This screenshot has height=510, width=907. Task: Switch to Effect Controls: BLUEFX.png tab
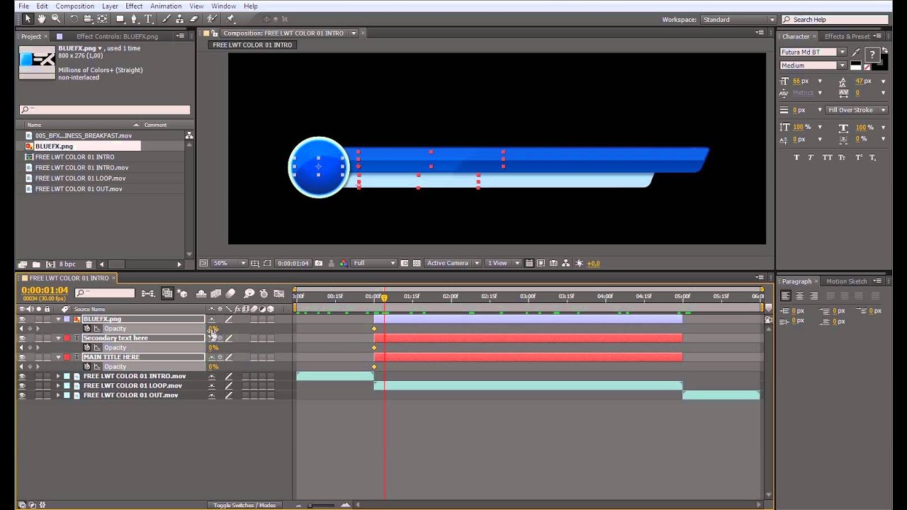[117, 36]
